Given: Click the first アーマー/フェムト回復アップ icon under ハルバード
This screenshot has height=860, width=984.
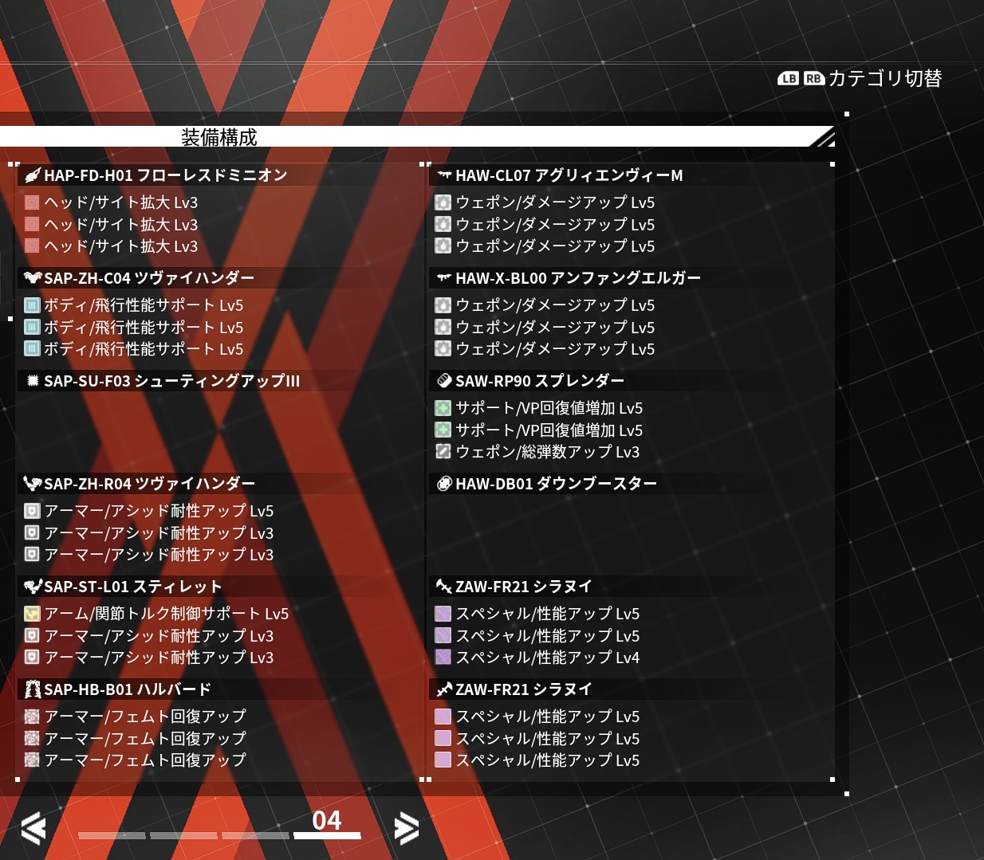Looking at the screenshot, I should click(x=32, y=717).
